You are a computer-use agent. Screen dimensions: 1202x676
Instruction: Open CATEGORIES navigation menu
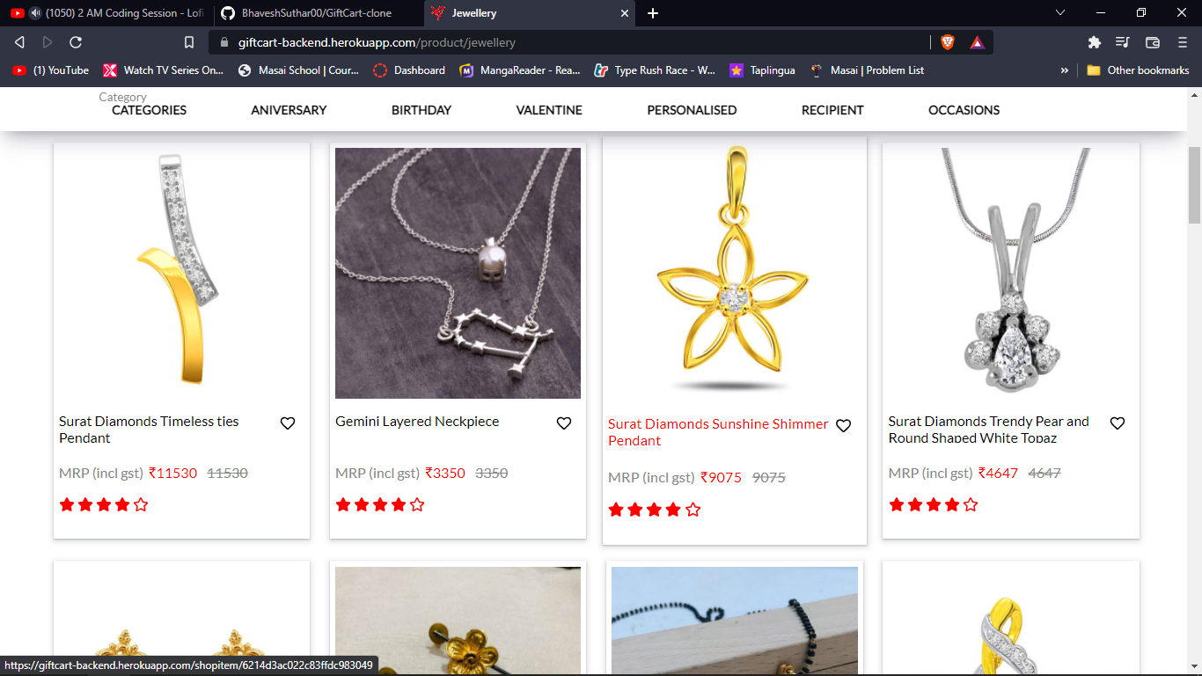click(149, 110)
